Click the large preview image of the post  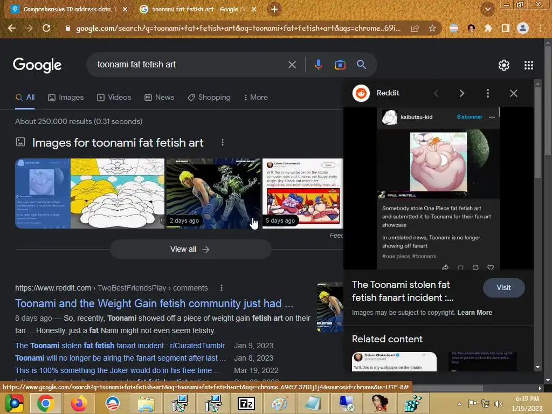(x=438, y=188)
